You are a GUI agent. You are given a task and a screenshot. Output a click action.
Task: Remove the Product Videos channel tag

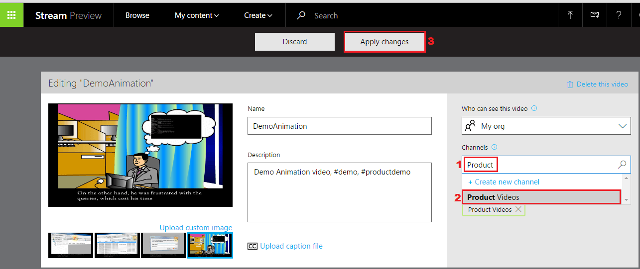tap(518, 209)
